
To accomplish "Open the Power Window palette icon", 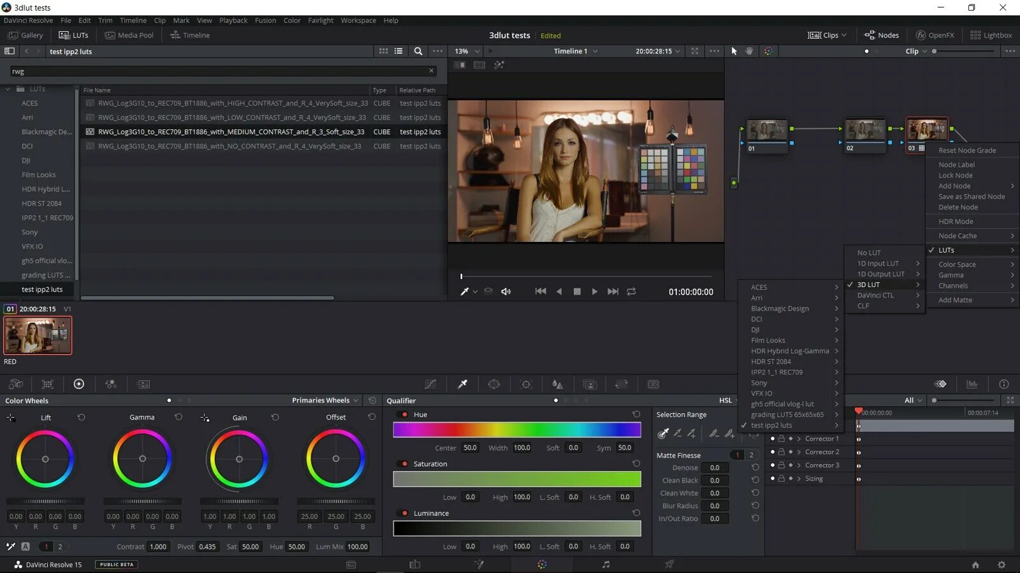I will coord(494,384).
